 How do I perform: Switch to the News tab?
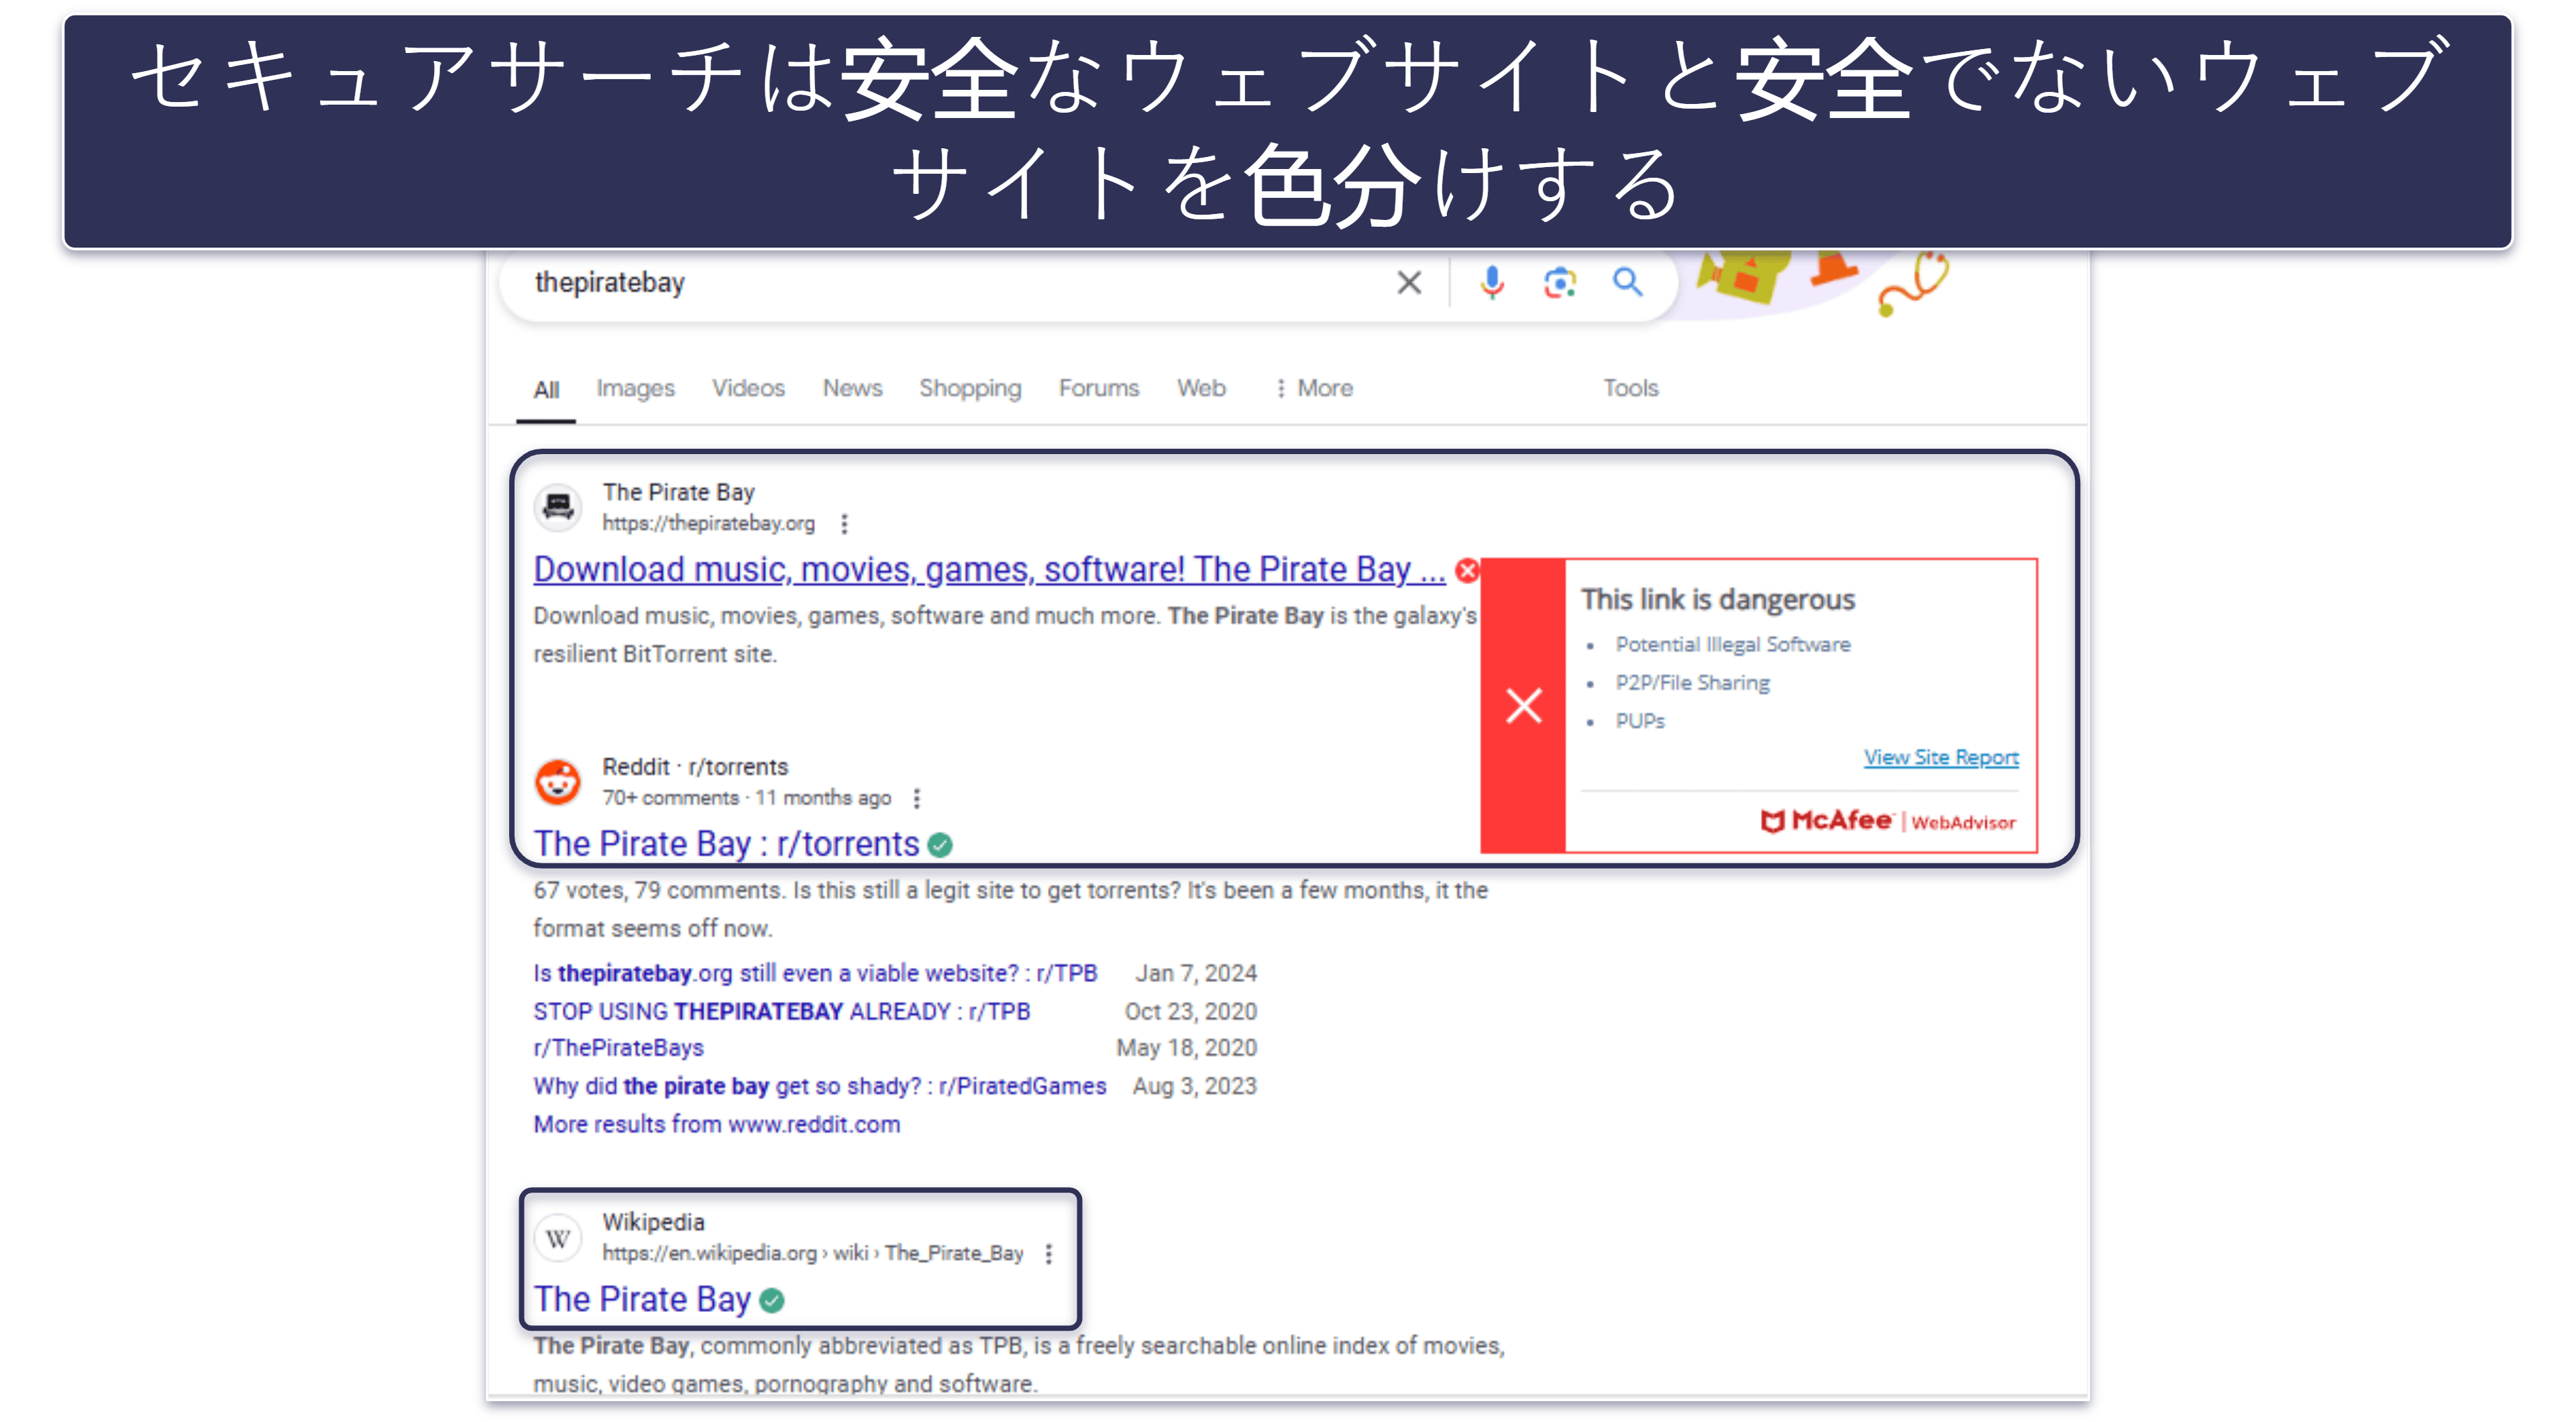[x=852, y=388]
